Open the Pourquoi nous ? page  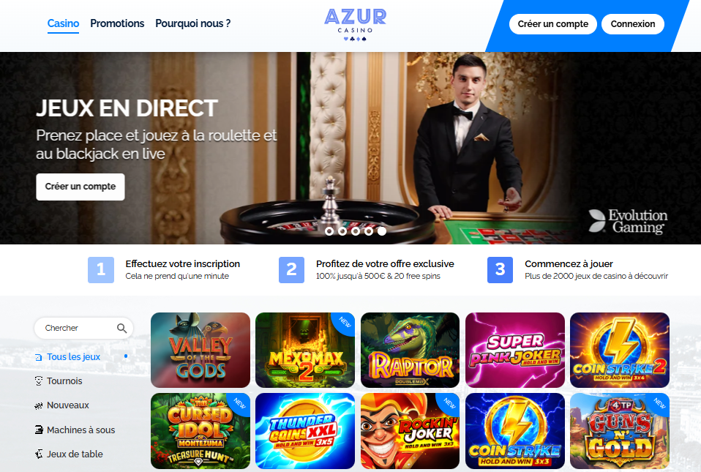point(192,23)
